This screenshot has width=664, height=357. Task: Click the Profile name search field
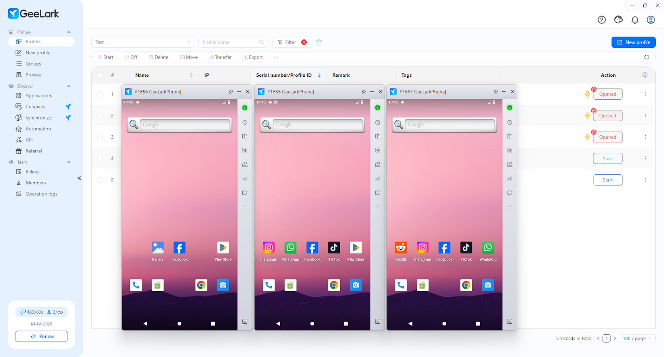[233, 42]
